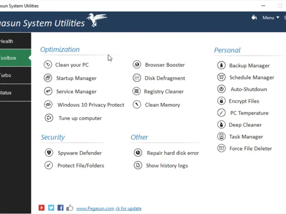Open the YouTube icon in footer
286x214 pixels.
pyautogui.click(x=41, y=208)
